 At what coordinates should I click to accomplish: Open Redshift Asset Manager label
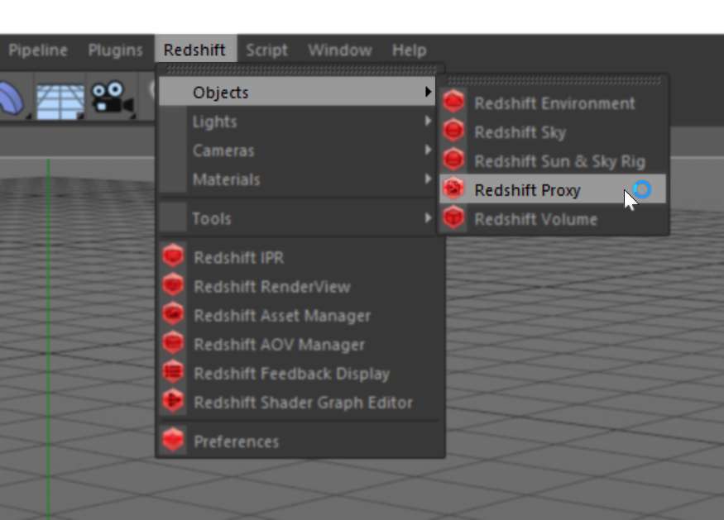[x=282, y=316]
